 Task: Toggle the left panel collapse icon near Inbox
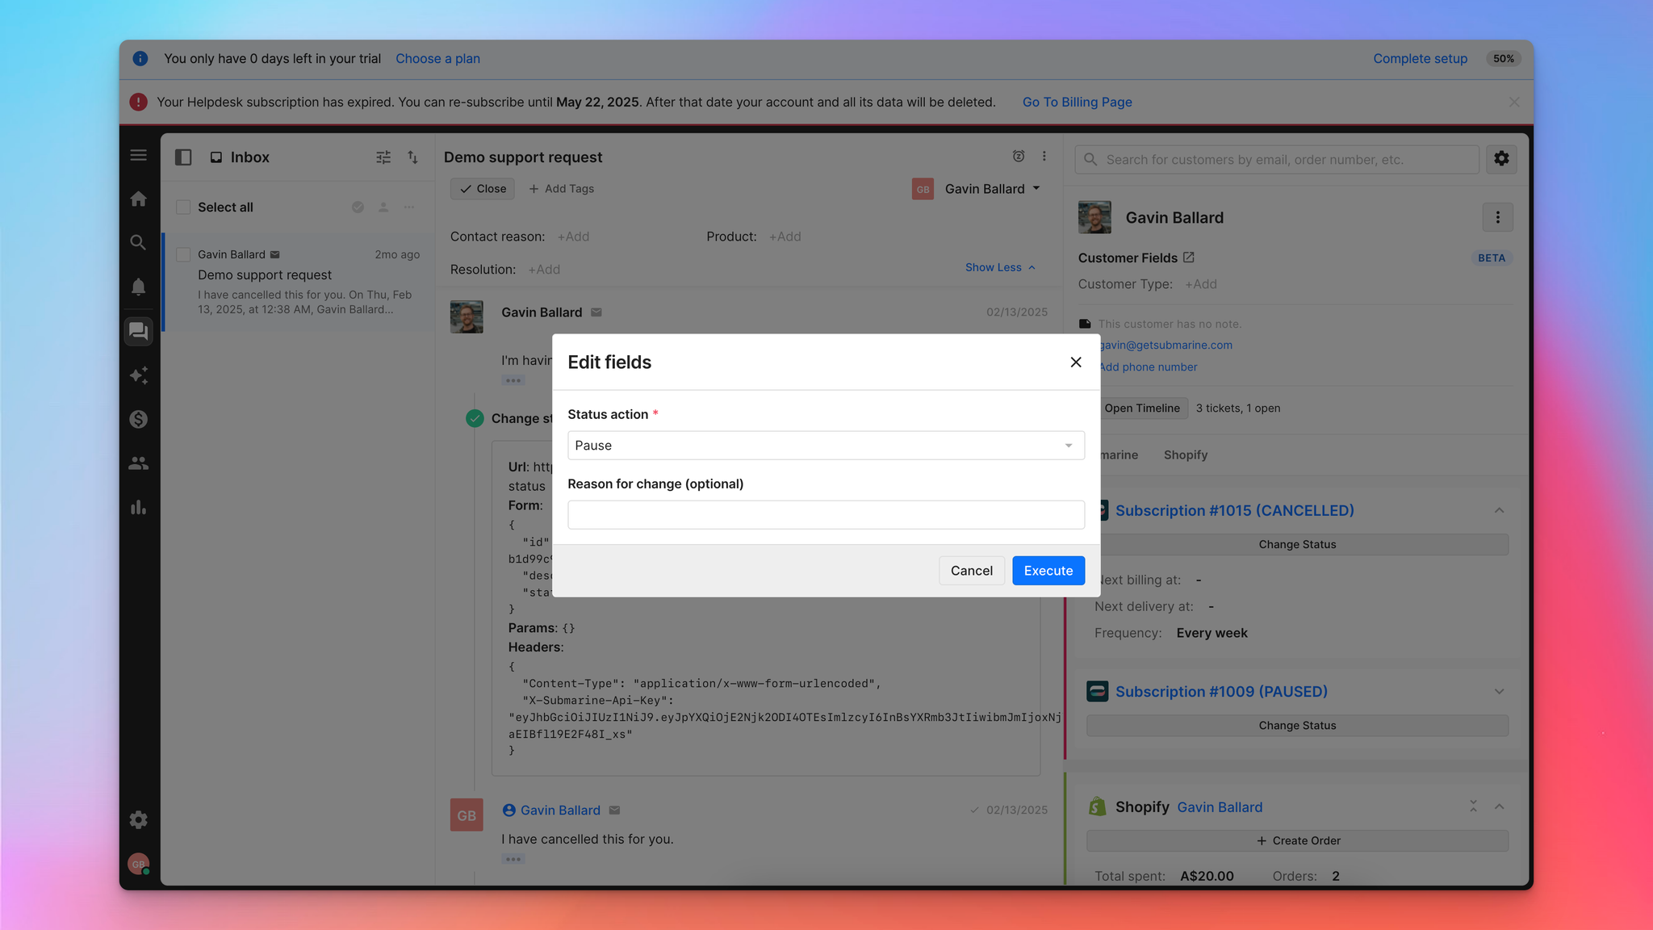182,157
